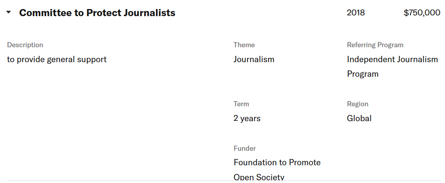This screenshot has height=183, width=445.
Task: Select the Journalism theme value
Action: (254, 59)
